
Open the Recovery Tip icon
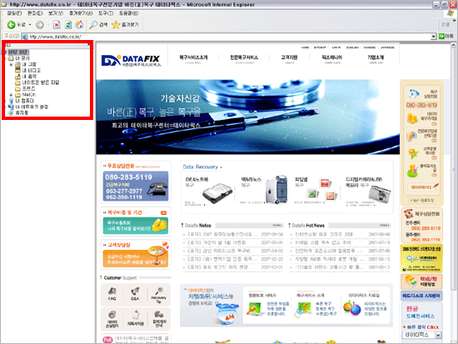[158, 295]
